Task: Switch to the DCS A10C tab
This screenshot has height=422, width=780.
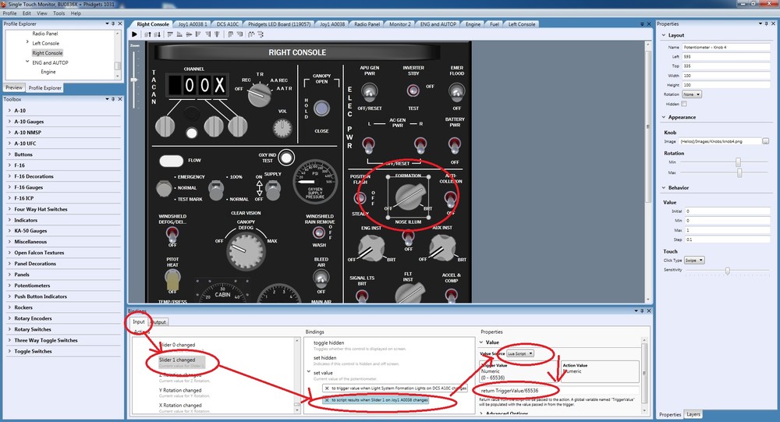Action: [228, 24]
